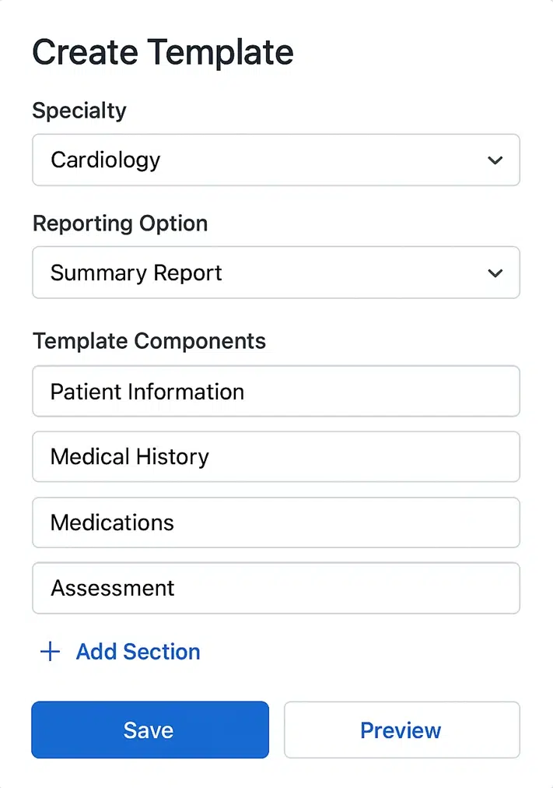Click the Create Template heading
The image size is (553, 788).
pos(163,52)
